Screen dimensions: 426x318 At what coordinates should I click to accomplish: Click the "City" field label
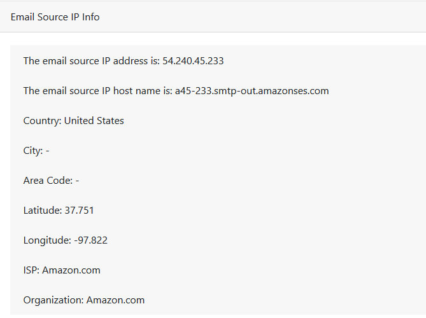33,151
